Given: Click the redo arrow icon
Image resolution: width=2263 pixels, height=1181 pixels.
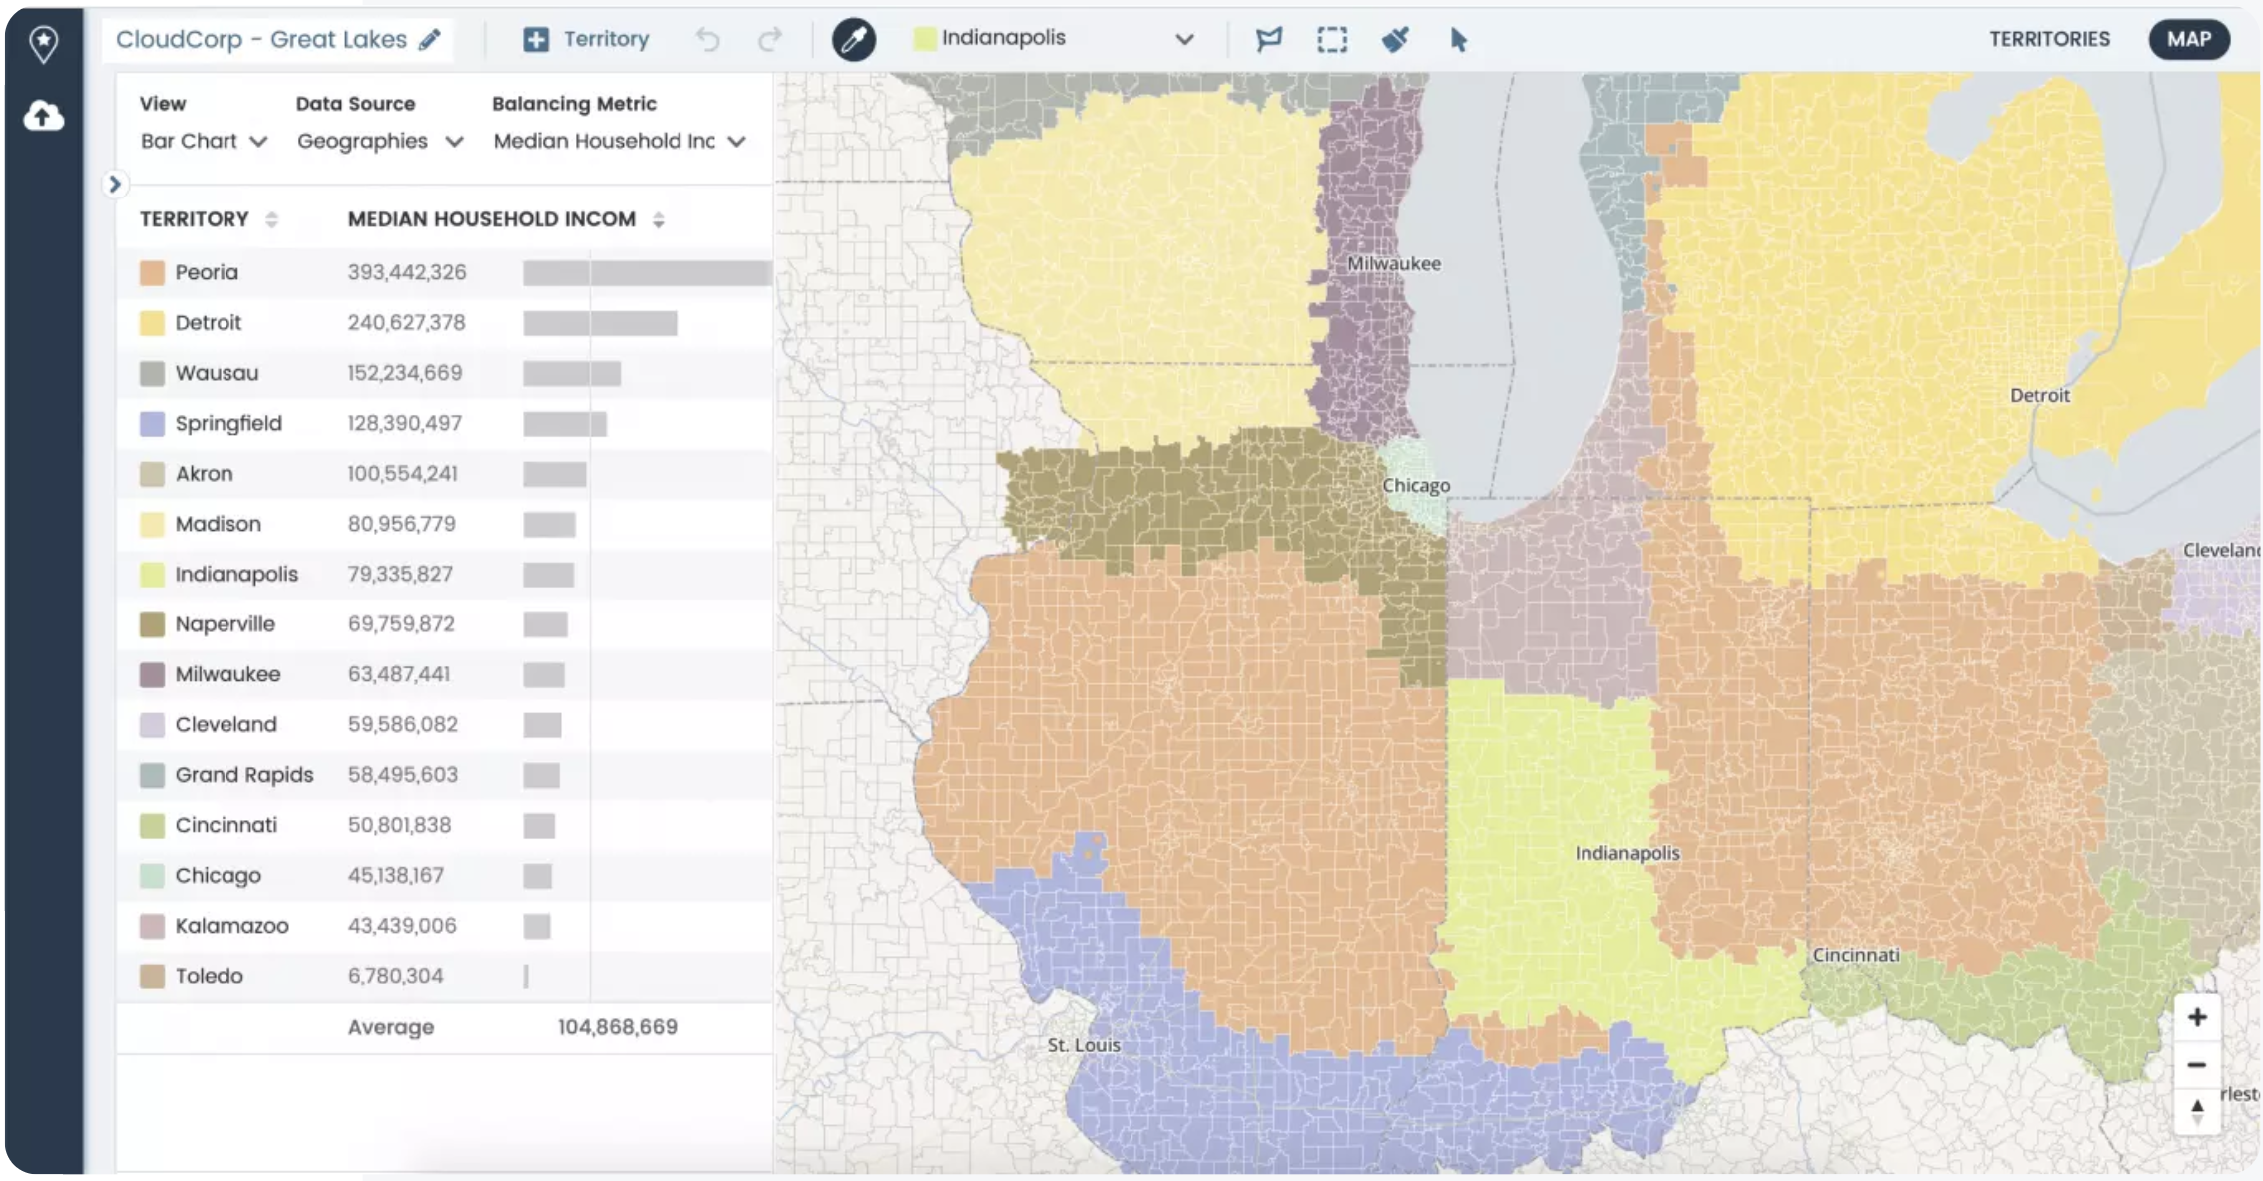Looking at the screenshot, I should [x=769, y=40].
